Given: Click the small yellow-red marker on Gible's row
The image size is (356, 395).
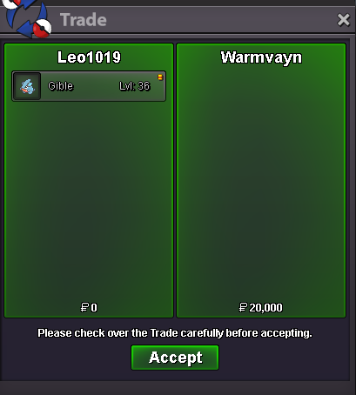Looking at the screenshot, I should [160, 77].
